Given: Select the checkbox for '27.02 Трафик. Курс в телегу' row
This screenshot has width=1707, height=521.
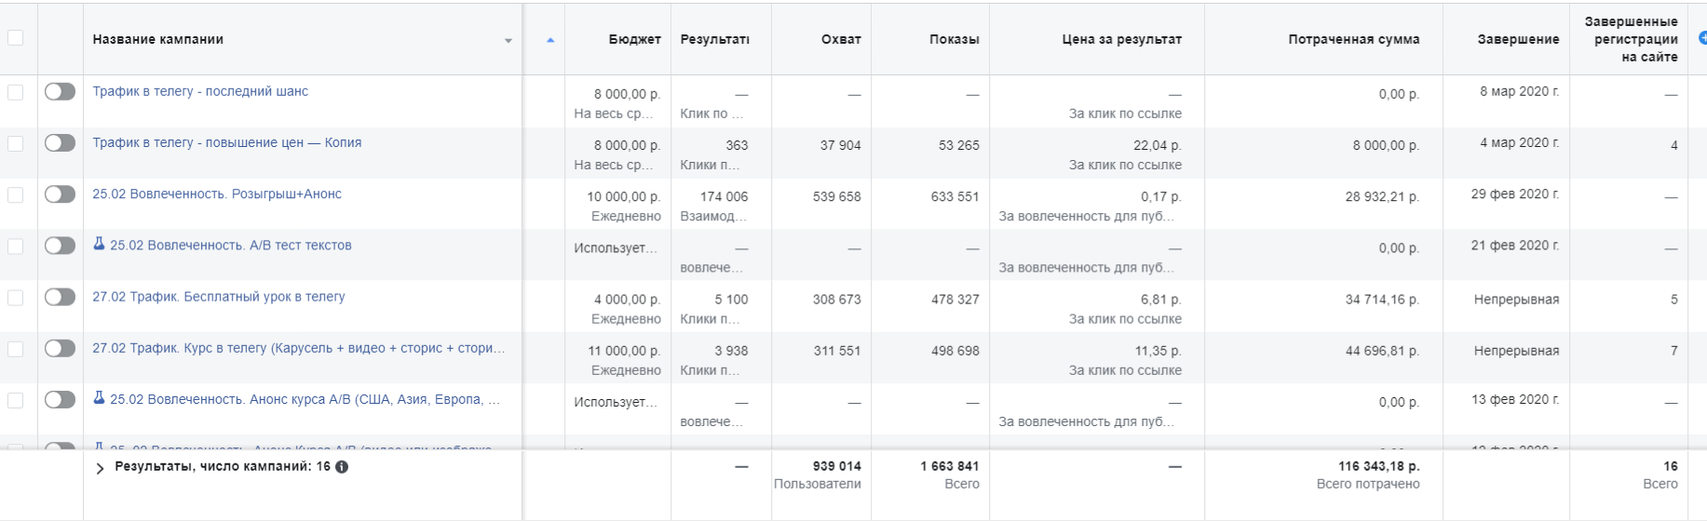Looking at the screenshot, I should coord(15,349).
